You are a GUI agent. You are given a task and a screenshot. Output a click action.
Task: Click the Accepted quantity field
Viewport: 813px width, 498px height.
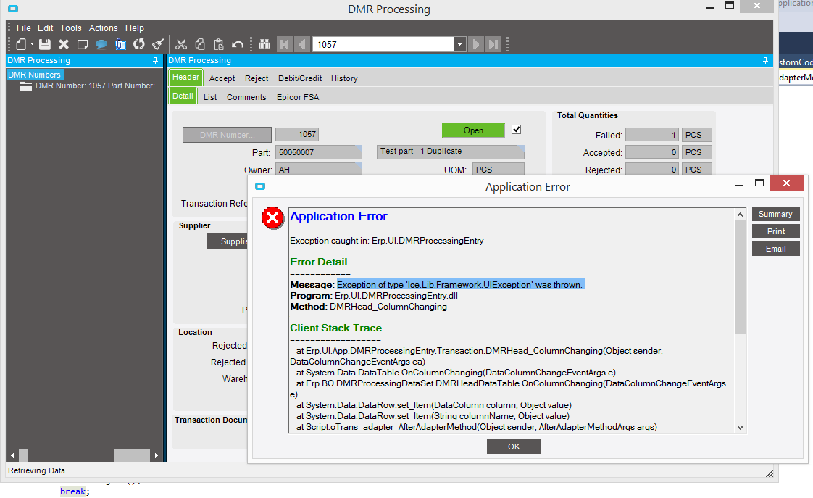[x=651, y=152]
